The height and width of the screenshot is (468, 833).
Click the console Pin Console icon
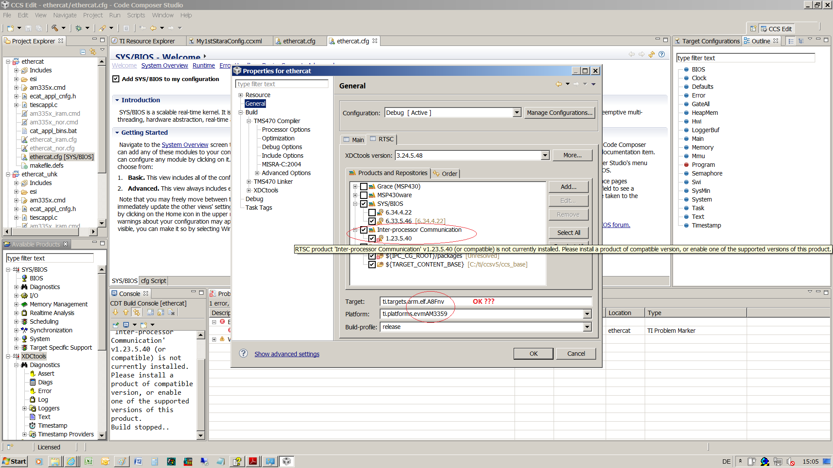pyautogui.click(x=115, y=325)
